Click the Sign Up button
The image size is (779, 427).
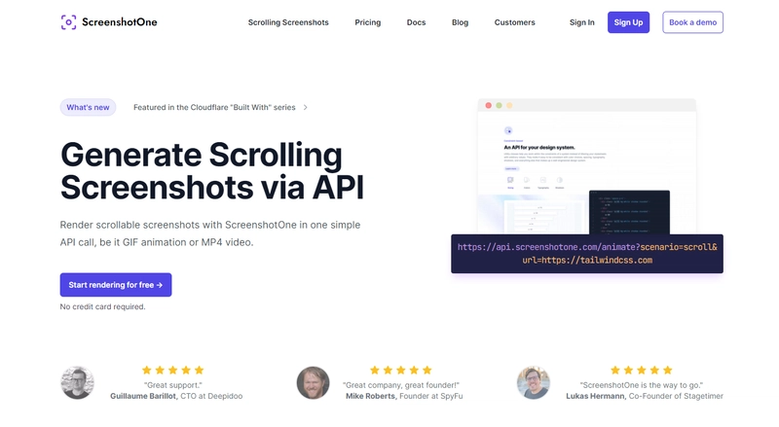click(x=628, y=22)
